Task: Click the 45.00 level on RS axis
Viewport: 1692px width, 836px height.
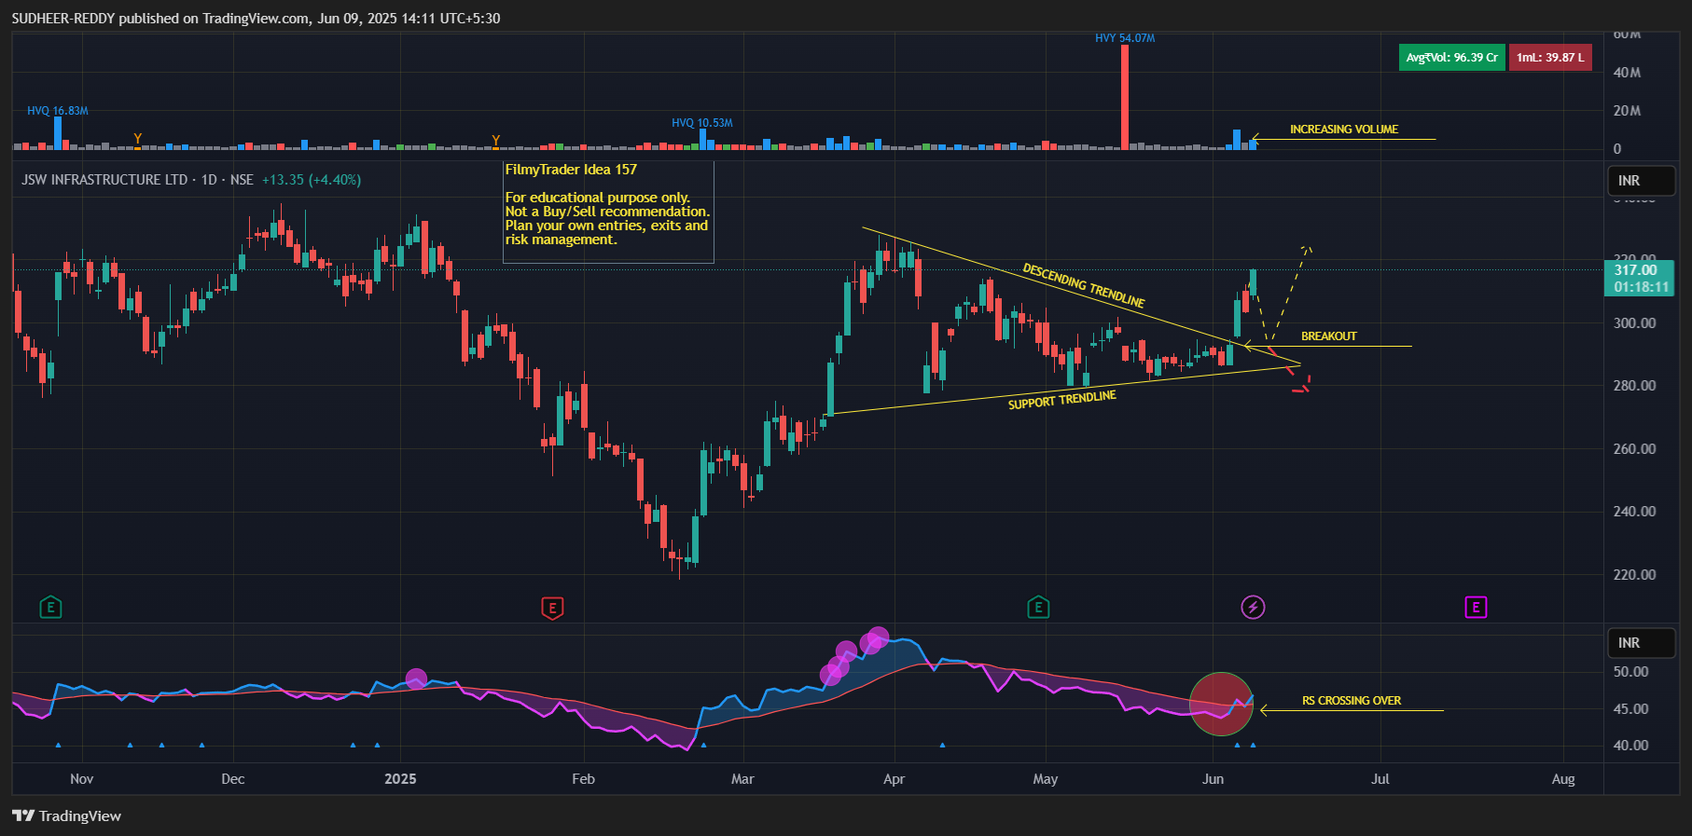Action: click(x=1630, y=709)
